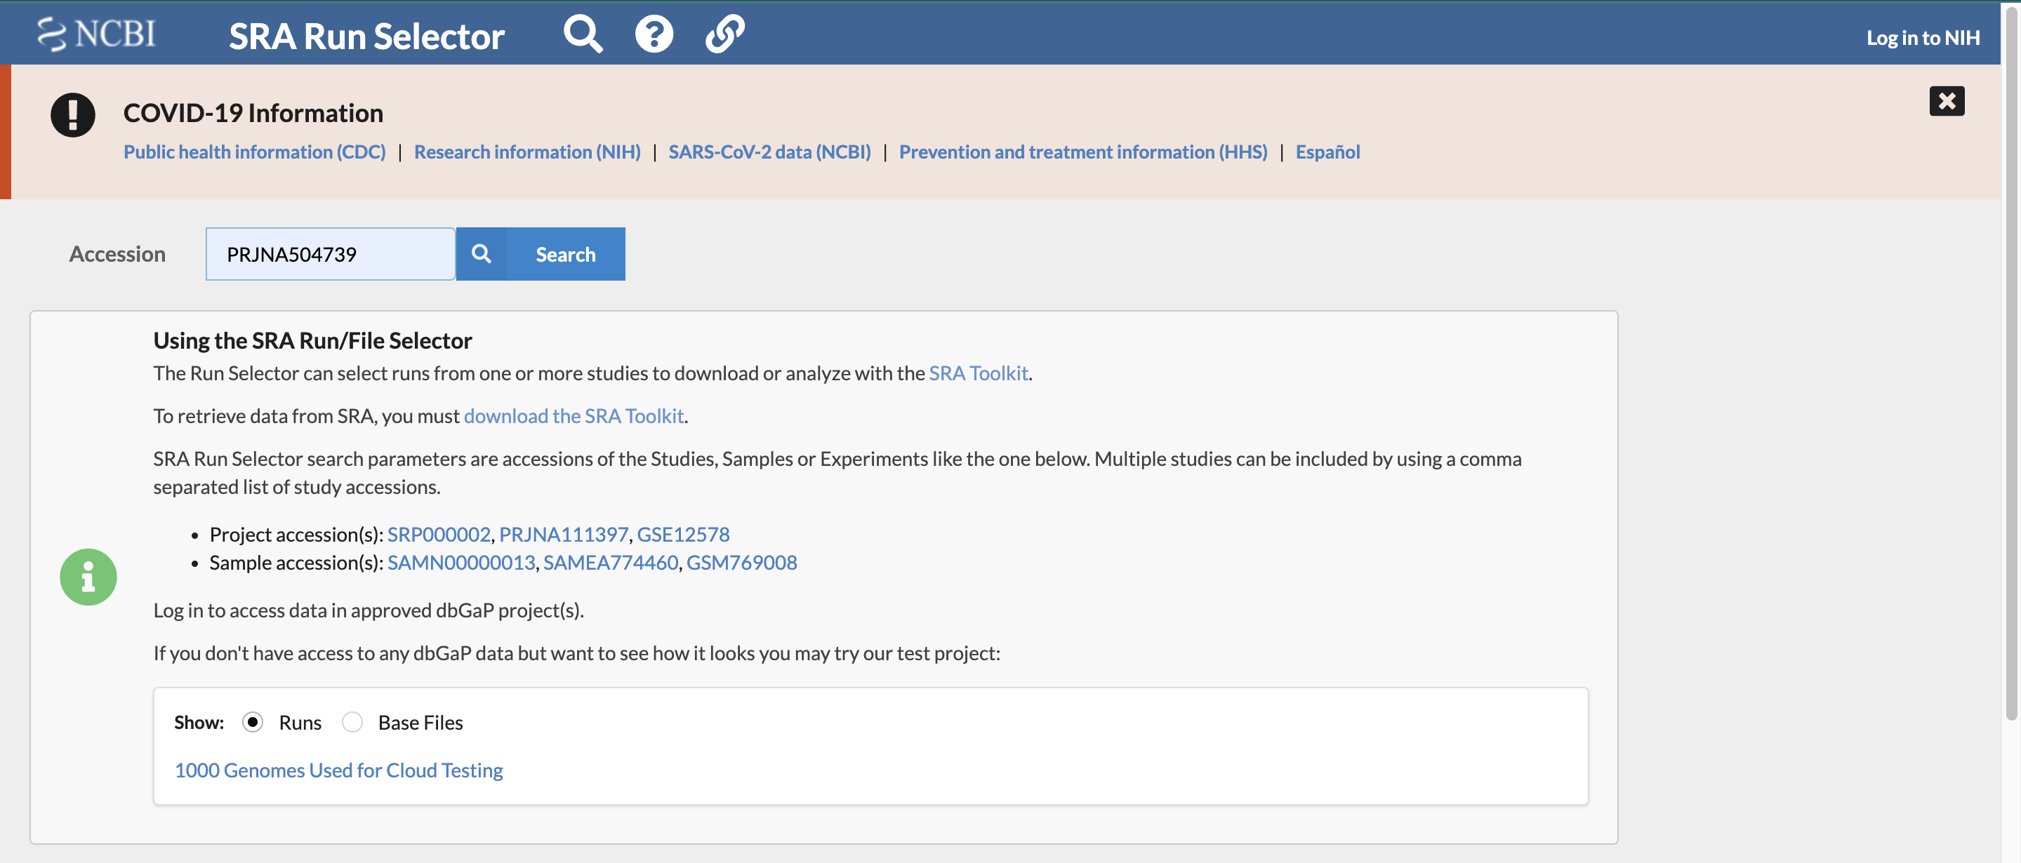Open Public health information CDC link

[254, 149]
